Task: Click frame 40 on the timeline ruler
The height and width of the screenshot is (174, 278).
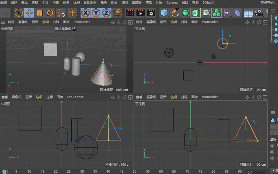Action: coord(108,171)
